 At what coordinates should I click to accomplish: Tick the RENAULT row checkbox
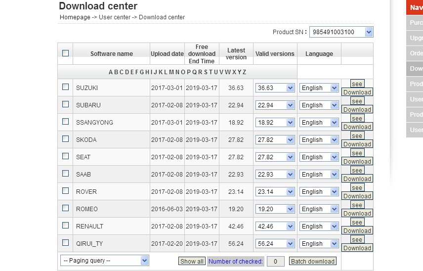[65, 226]
